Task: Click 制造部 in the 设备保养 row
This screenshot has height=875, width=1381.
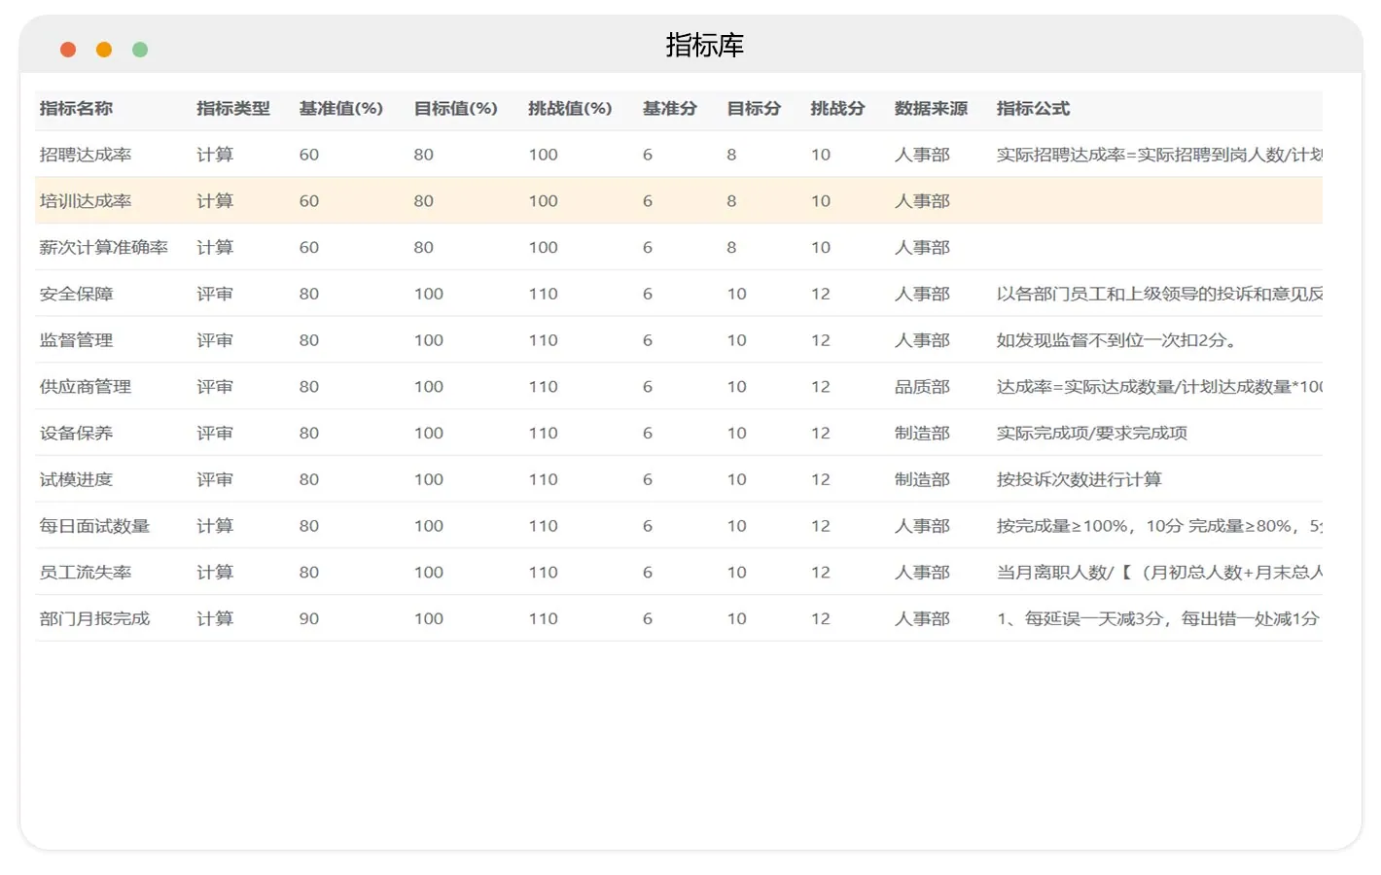Action: point(922,434)
